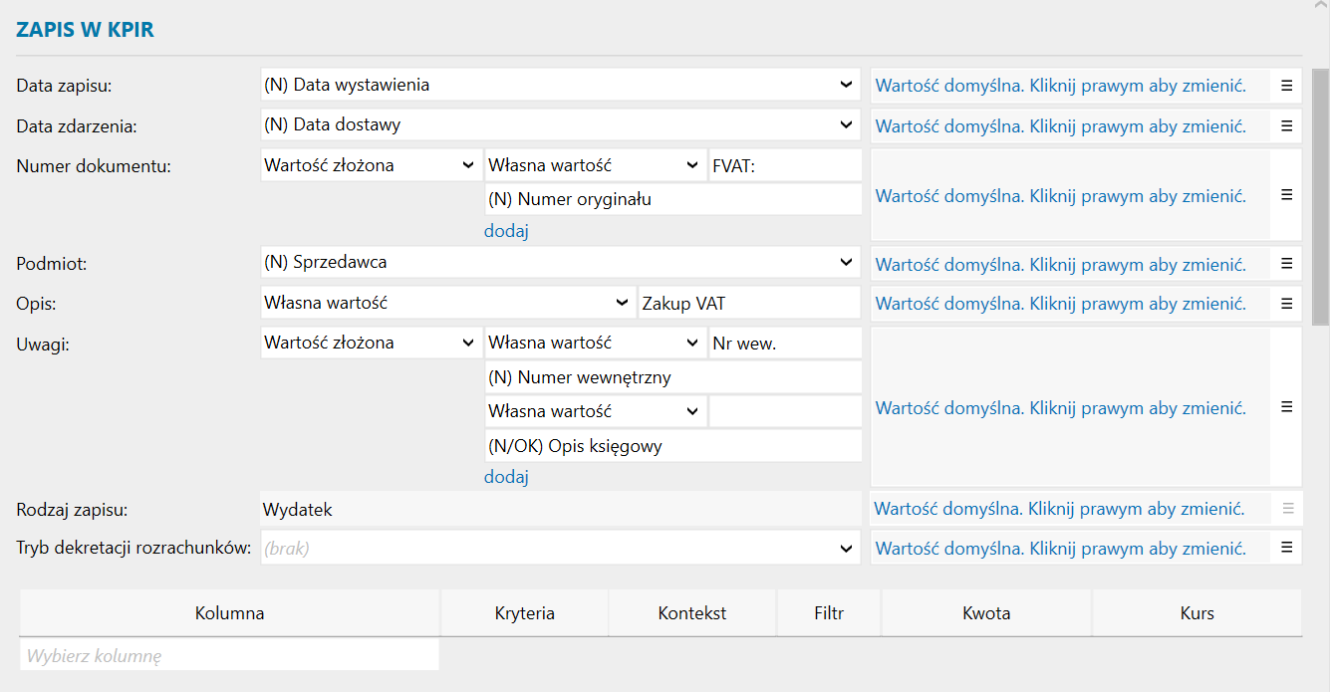Click the Nr wew. input field
This screenshot has height=692, width=1330.
pyautogui.click(x=785, y=343)
